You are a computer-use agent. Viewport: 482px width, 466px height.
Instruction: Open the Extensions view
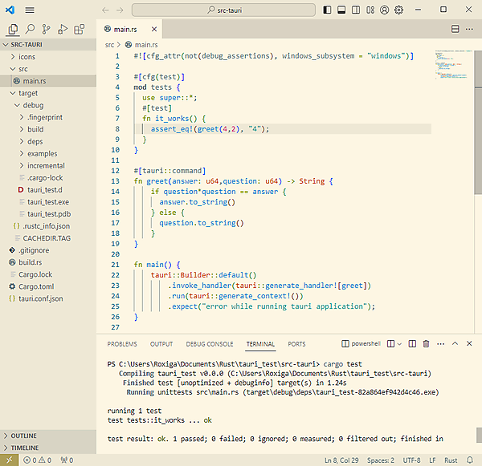pyautogui.click(x=79, y=29)
